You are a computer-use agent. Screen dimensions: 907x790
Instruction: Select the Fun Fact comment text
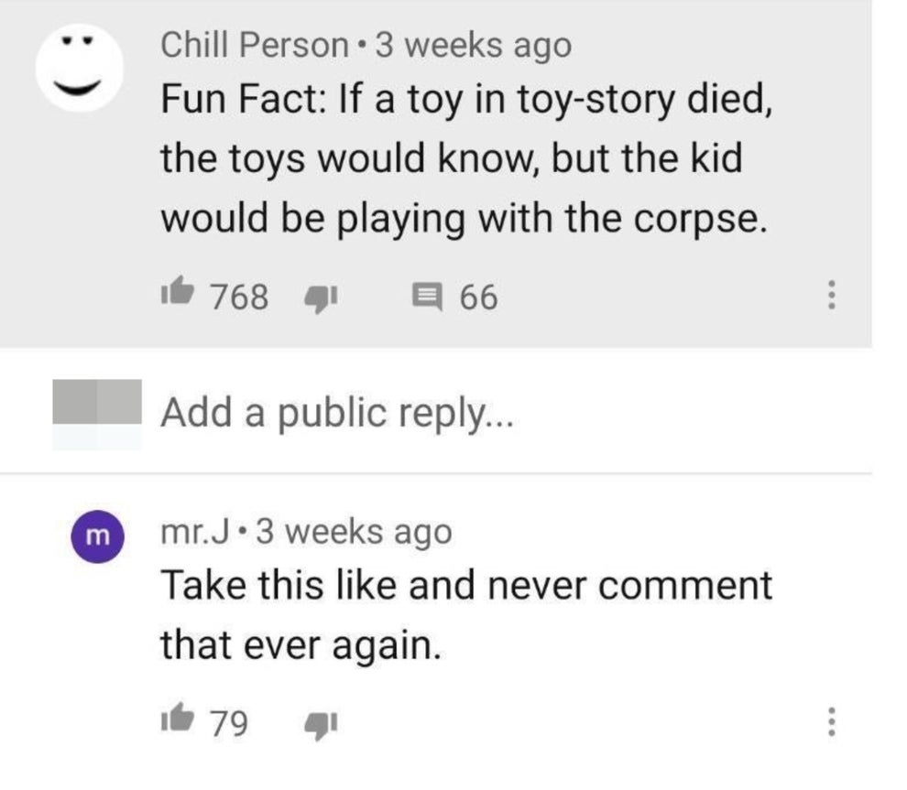point(463,157)
